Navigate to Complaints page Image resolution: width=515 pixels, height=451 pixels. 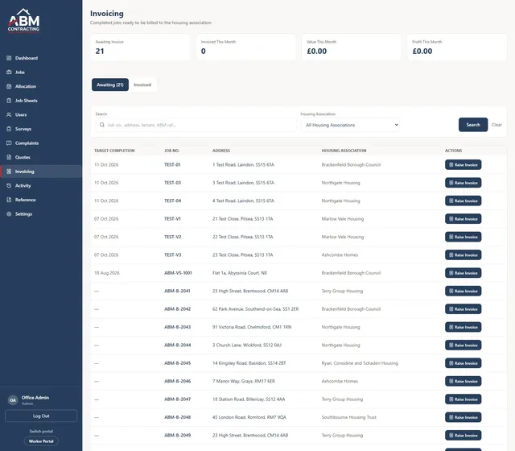coord(27,143)
